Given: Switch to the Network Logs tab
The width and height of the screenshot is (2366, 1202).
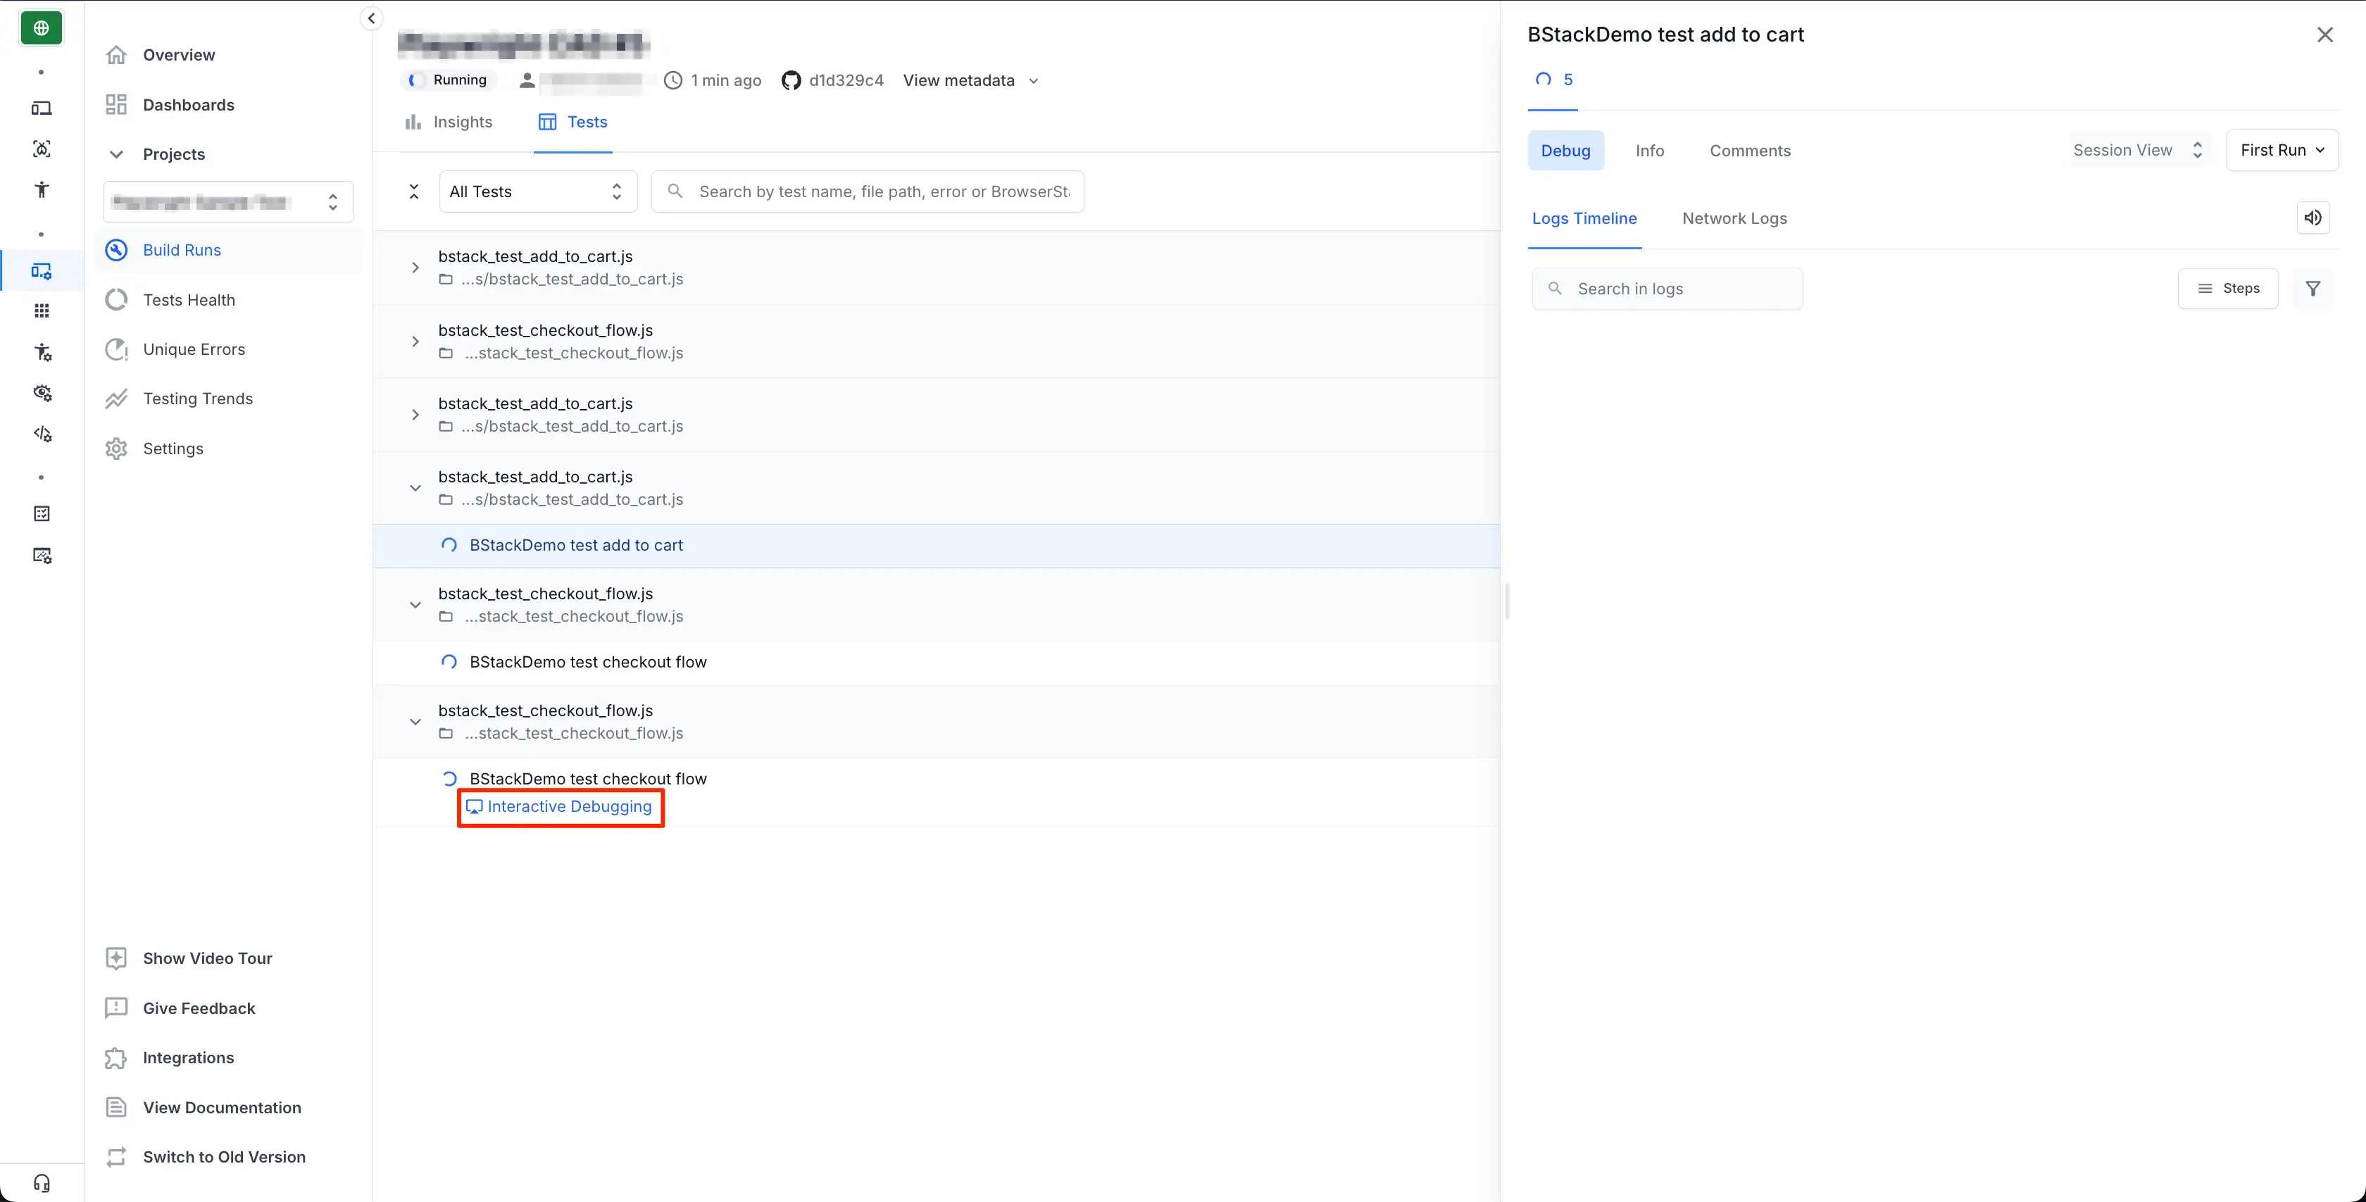Looking at the screenshot, I should tap(1734, 218).
